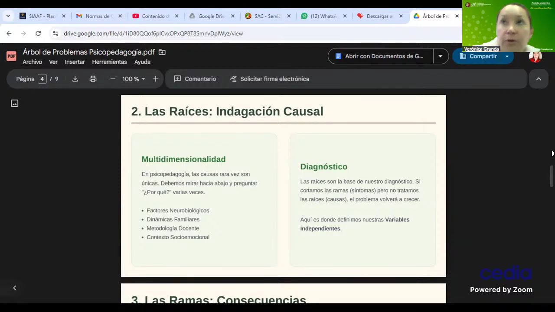Open the Herramientas menu

pos(109,62)
